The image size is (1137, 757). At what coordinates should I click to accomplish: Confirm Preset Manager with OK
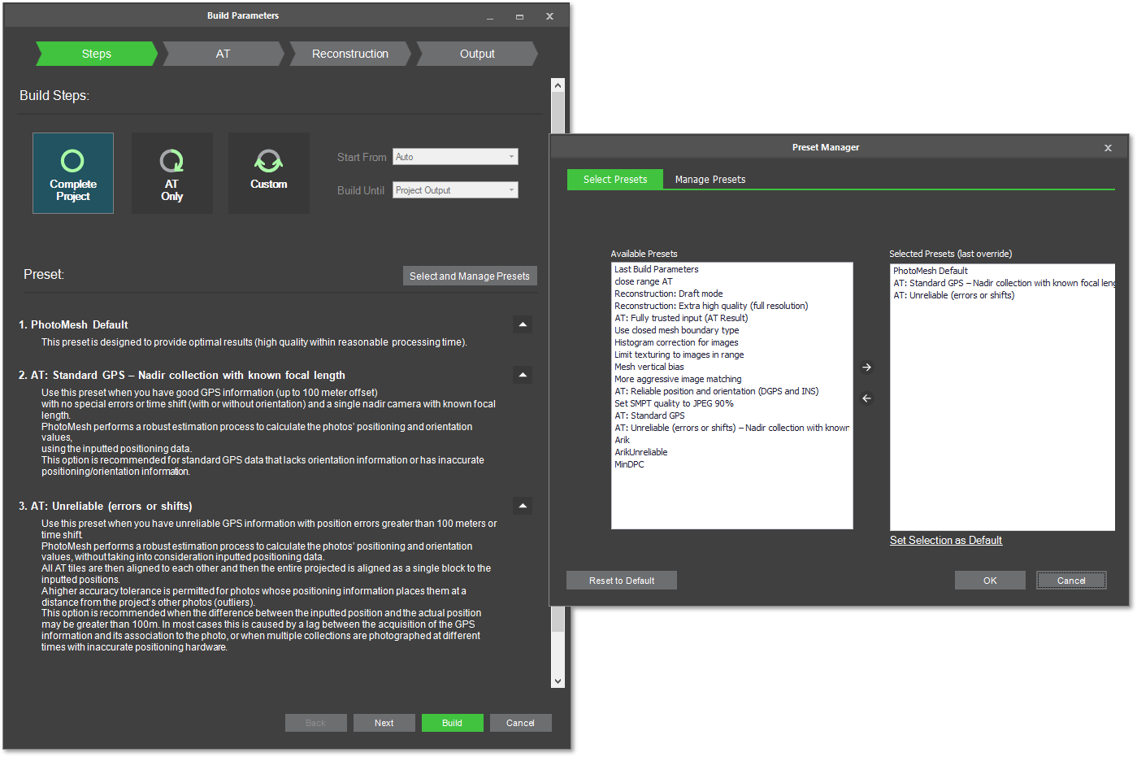pyautogui.click(x=990, y=581)
